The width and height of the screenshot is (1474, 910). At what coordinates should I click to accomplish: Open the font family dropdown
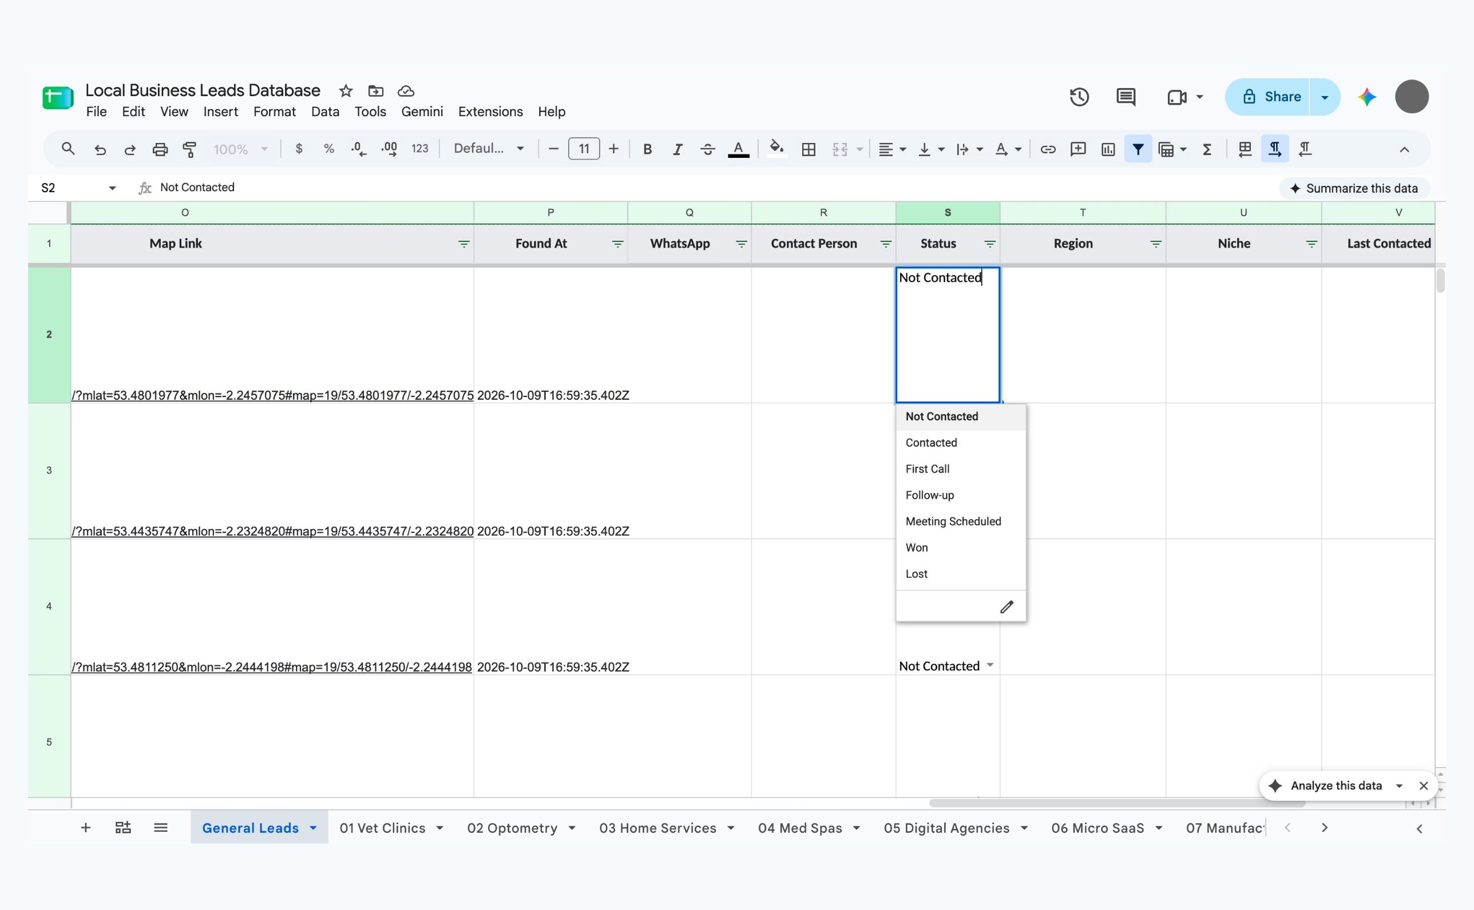488,149
